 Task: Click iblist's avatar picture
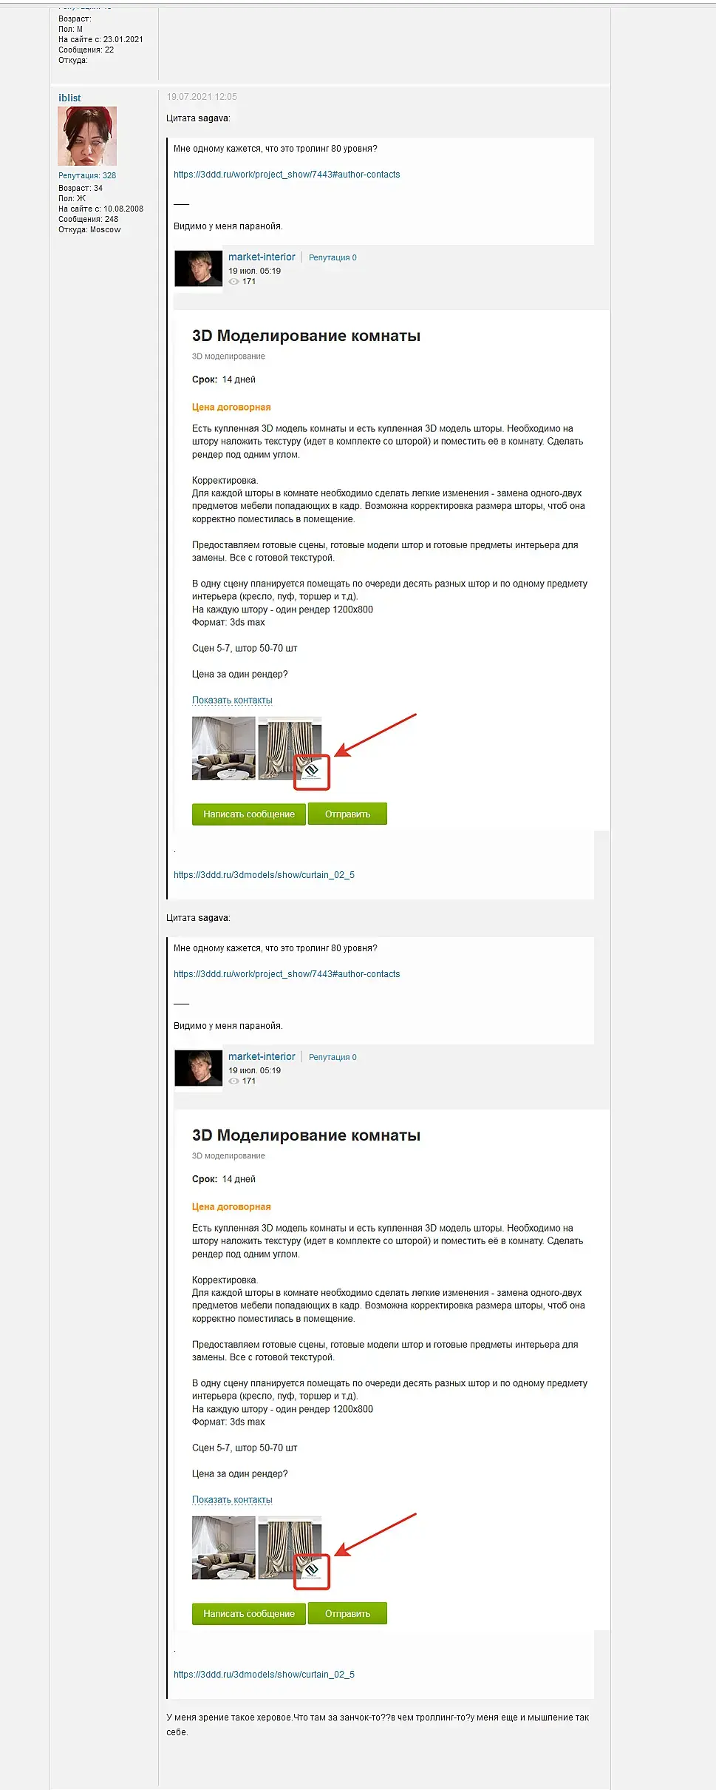[x=87, y=136]
